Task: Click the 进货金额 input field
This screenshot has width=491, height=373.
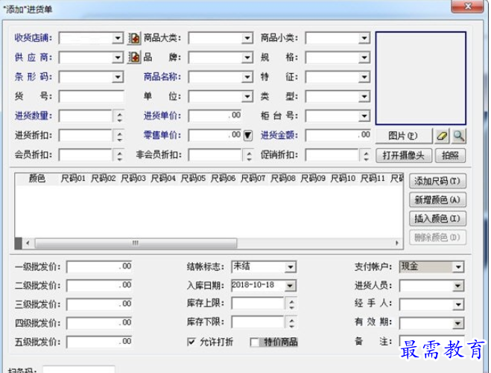Action: 338,136
